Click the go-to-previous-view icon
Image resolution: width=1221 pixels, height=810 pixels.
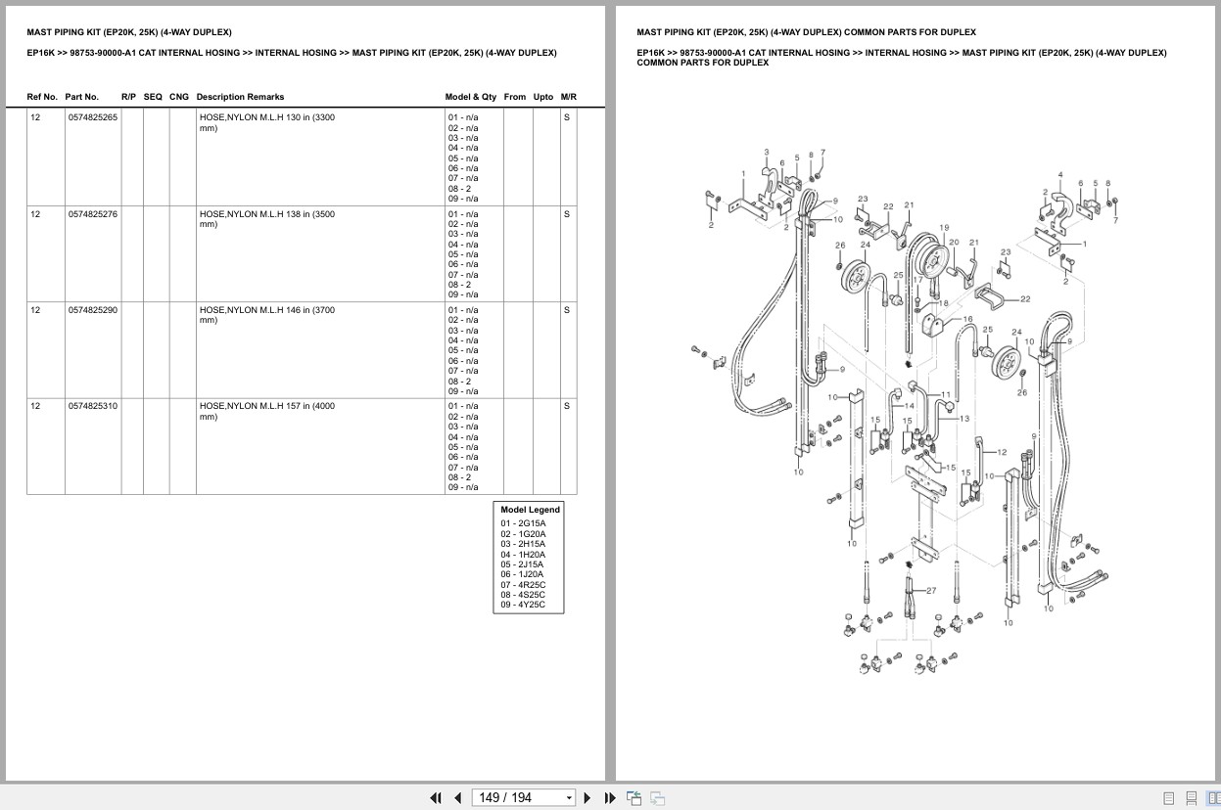(x=634, y=798)
